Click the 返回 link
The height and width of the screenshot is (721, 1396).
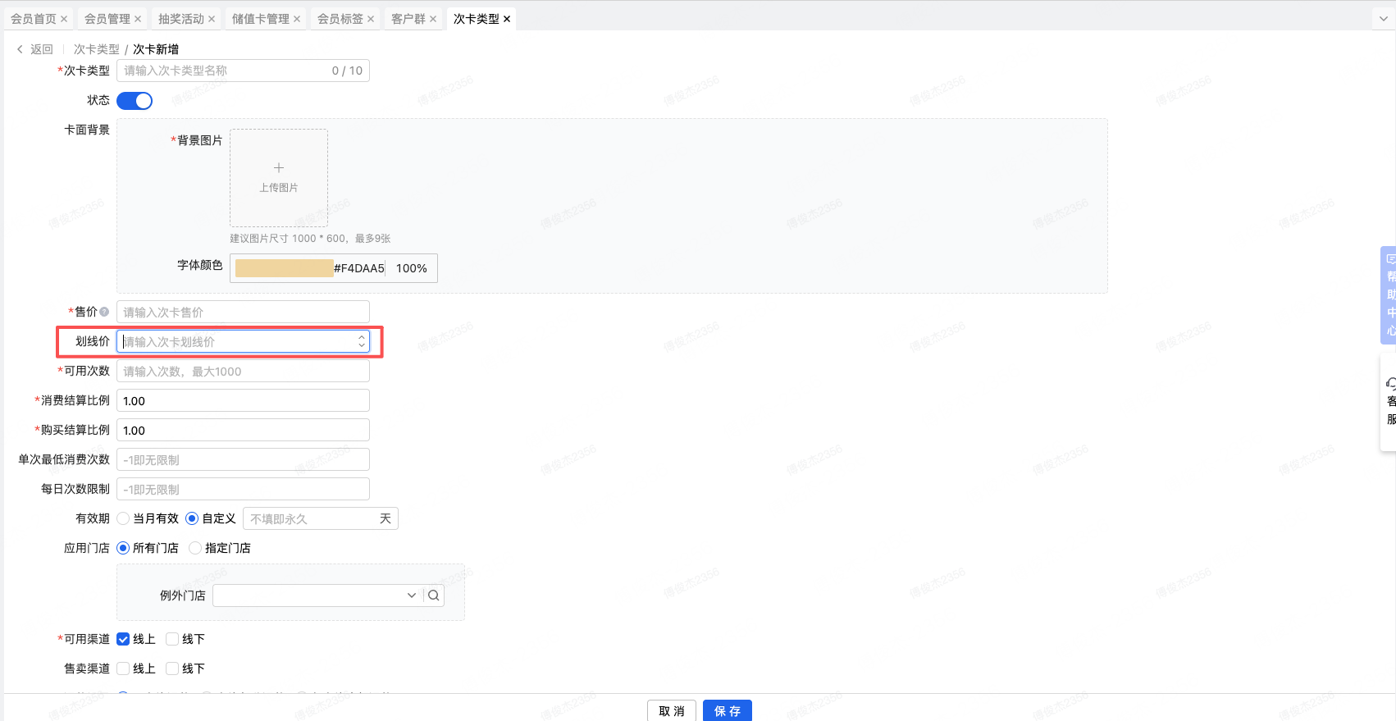42,49
